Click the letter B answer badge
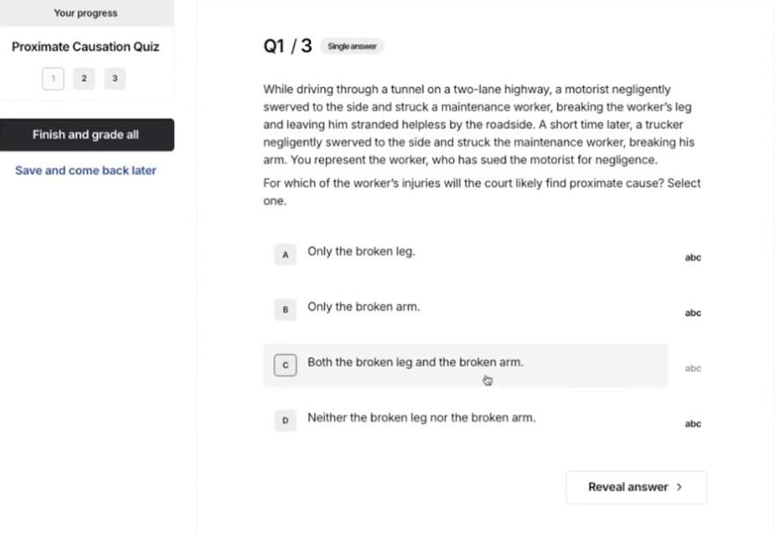The height and width of the screenshot is (533, 776). pyautogui.click(x=285, y=310)
